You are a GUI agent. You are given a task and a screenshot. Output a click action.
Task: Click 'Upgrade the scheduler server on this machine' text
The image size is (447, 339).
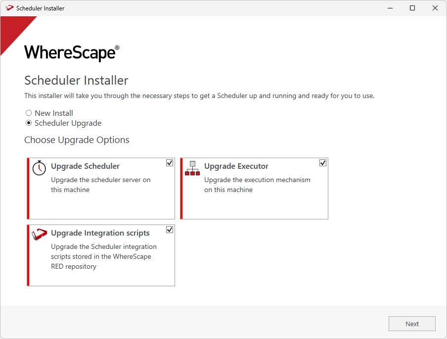pyautogui.click(x=101, y=185)
